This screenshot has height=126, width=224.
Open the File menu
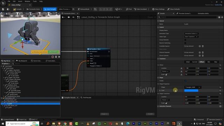coord(9,1)
